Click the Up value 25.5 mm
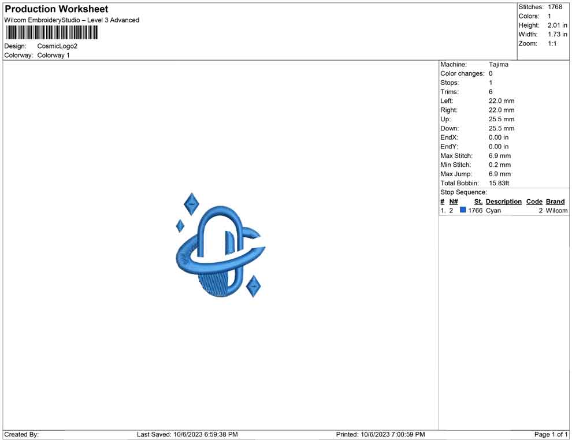This screenshot has height=440, width=572. tap(502, 119)
